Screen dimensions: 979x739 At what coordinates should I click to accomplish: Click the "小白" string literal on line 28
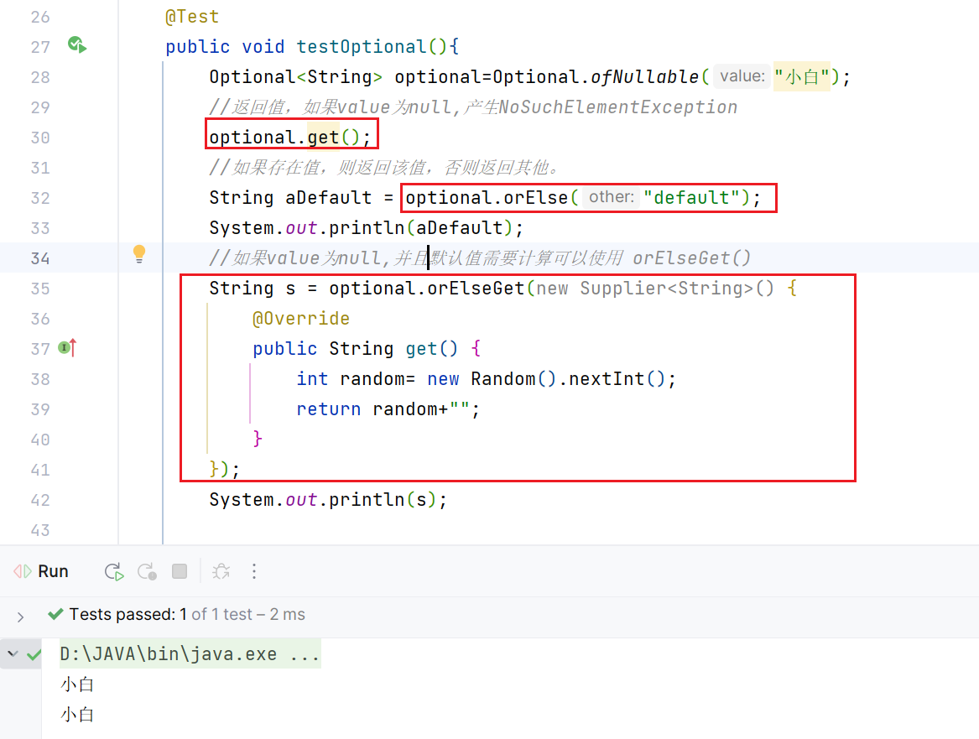802,77
